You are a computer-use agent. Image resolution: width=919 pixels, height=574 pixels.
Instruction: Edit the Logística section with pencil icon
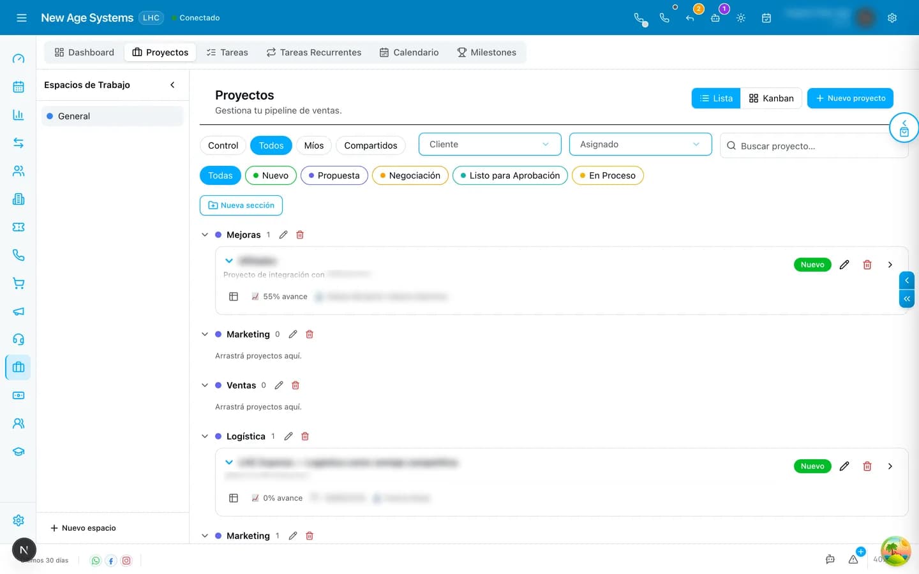point(288,436)
